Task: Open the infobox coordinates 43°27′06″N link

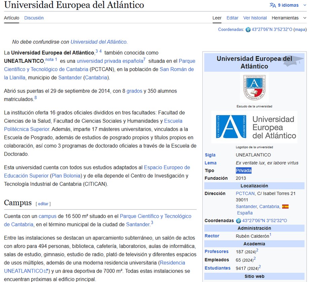Action: coord(265,221)
